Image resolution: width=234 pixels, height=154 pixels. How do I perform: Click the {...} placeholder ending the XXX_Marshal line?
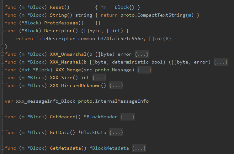(221, 62)
